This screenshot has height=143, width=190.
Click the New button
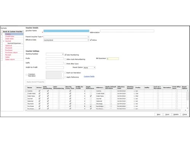[158, 114]
